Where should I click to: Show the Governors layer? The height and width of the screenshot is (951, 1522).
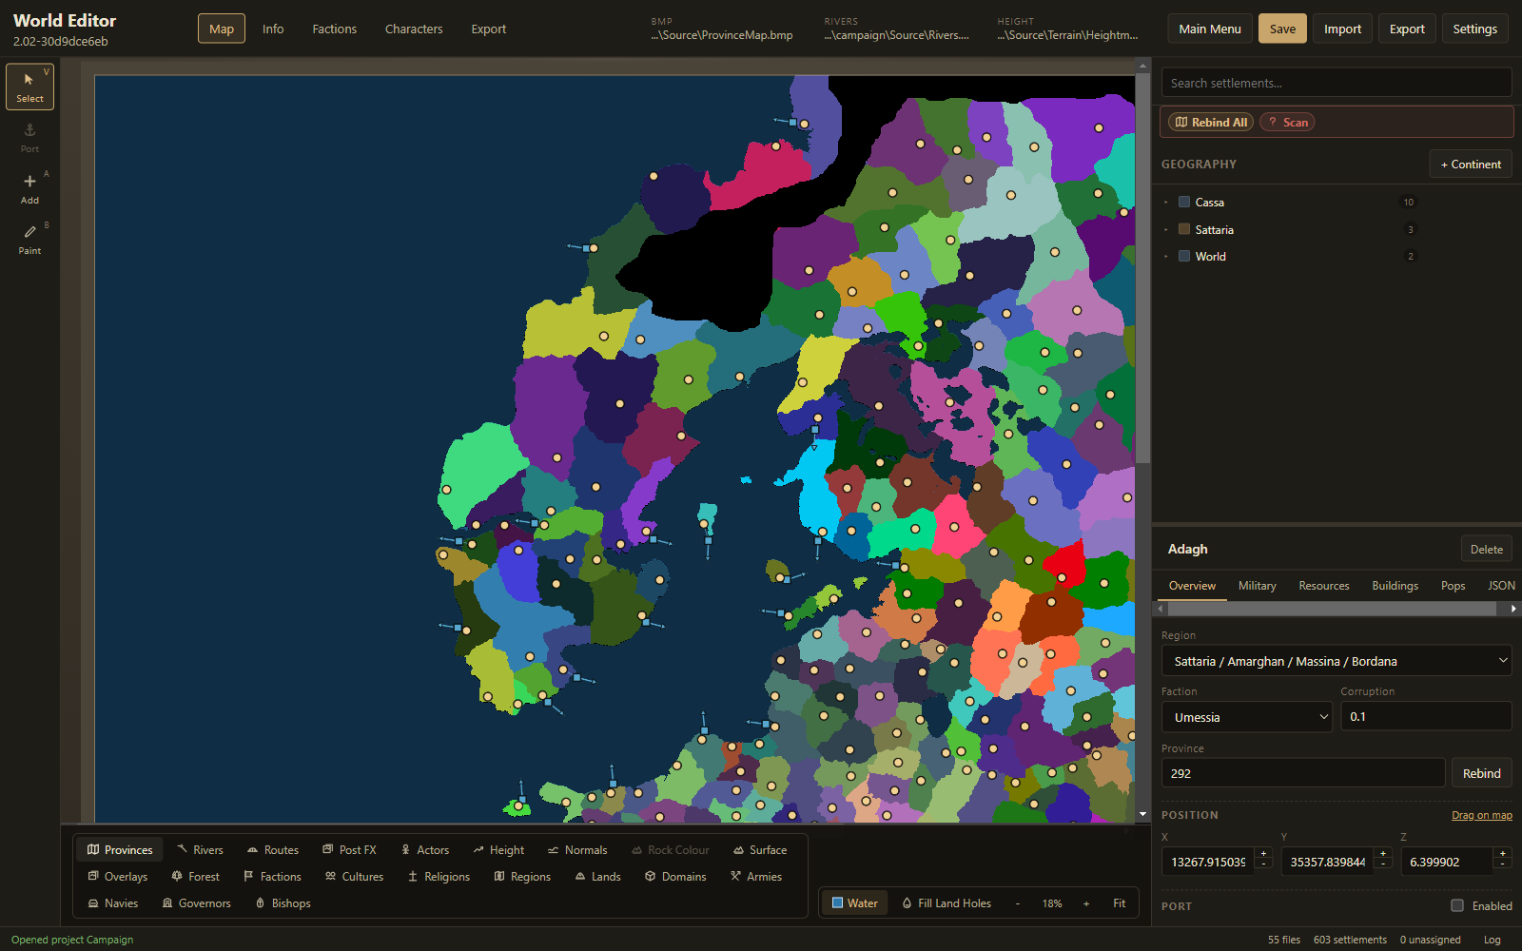coord(196,902)
